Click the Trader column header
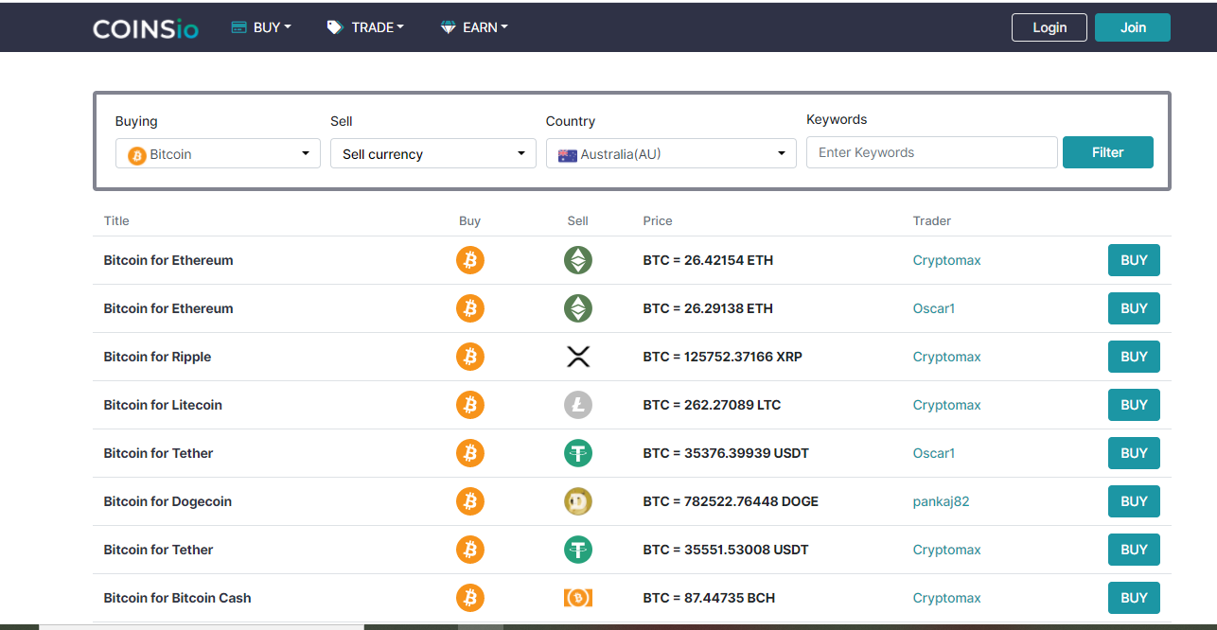Screen dimensions: 1217x630 click(932, 220)
